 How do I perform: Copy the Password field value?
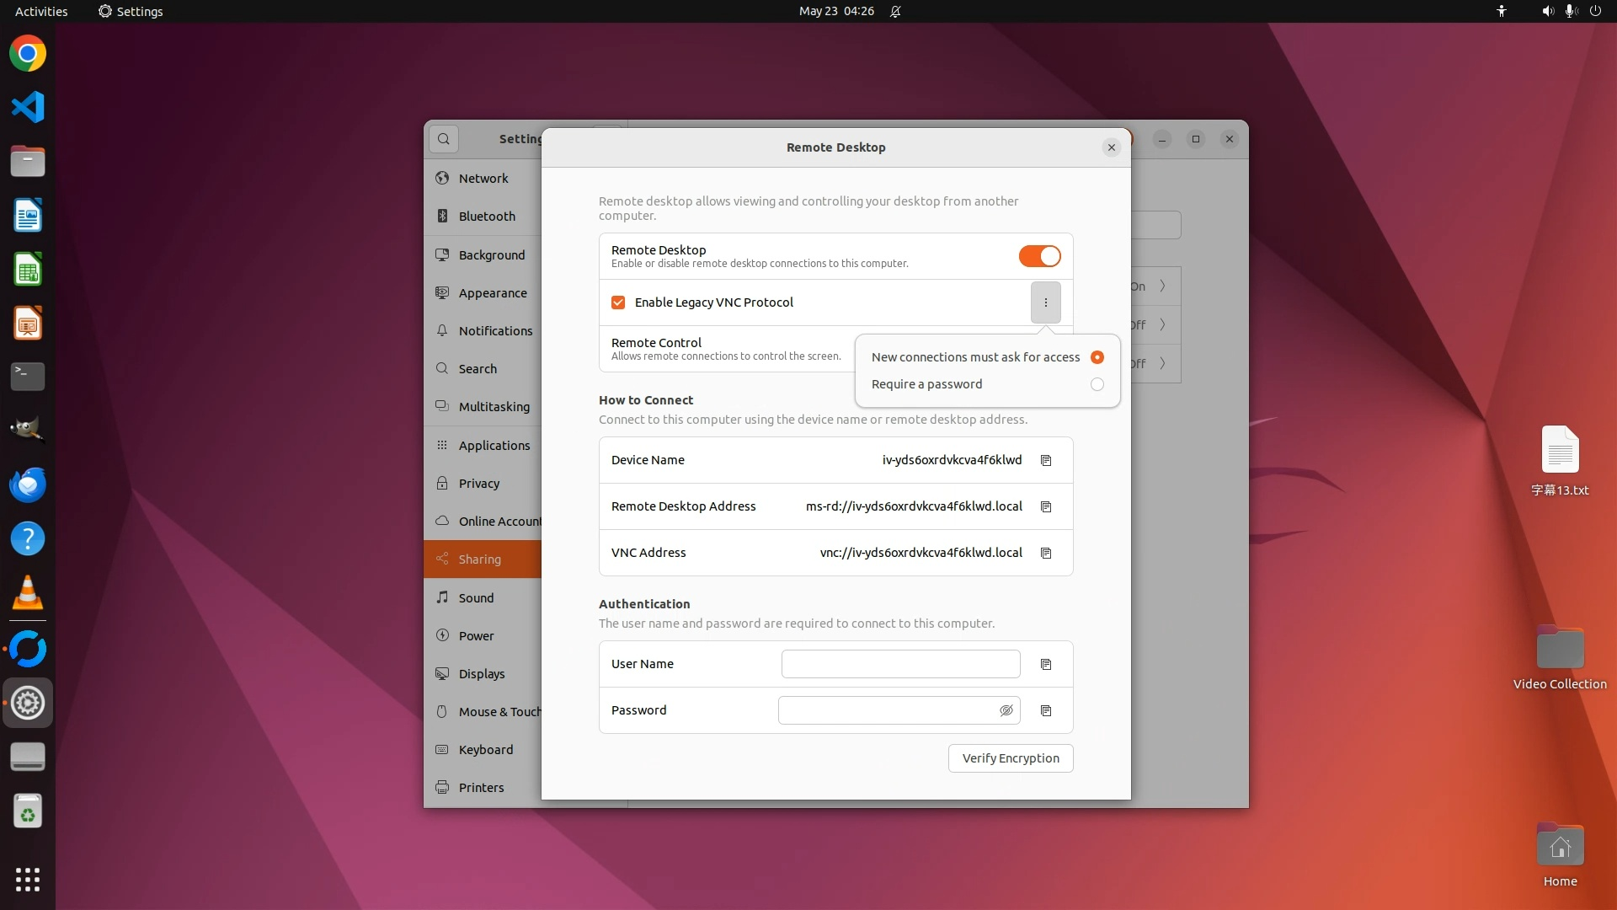click(1046, 710)
